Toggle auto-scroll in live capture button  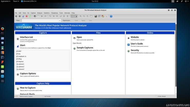coord(76,16)
